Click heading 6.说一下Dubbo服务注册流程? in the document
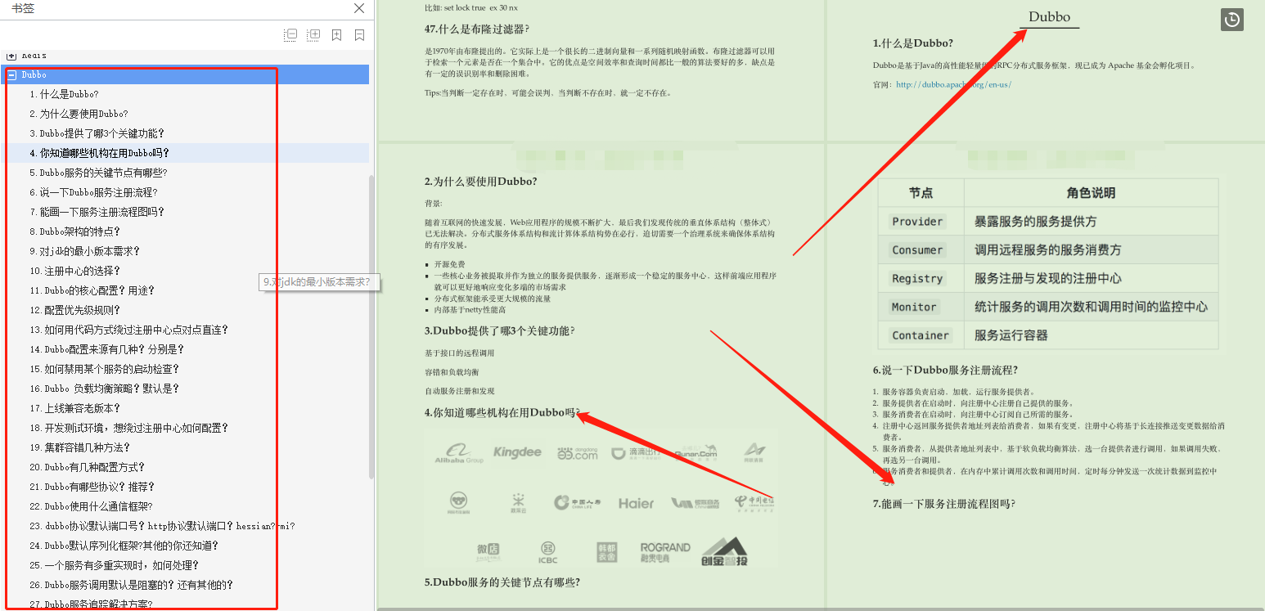The image size is (1265, 611). (x=945, y=371)
